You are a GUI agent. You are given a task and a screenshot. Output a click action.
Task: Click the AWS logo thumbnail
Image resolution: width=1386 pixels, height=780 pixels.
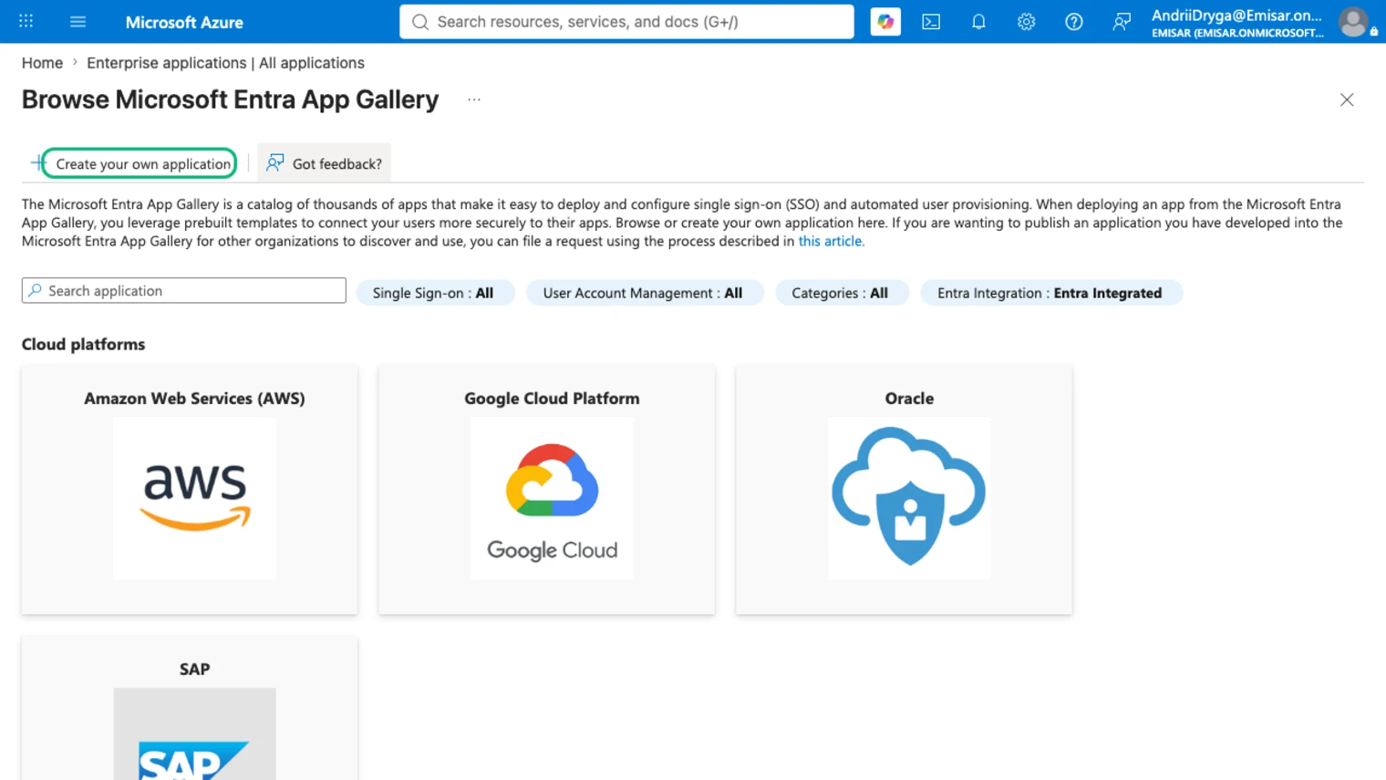pos(194,498)
